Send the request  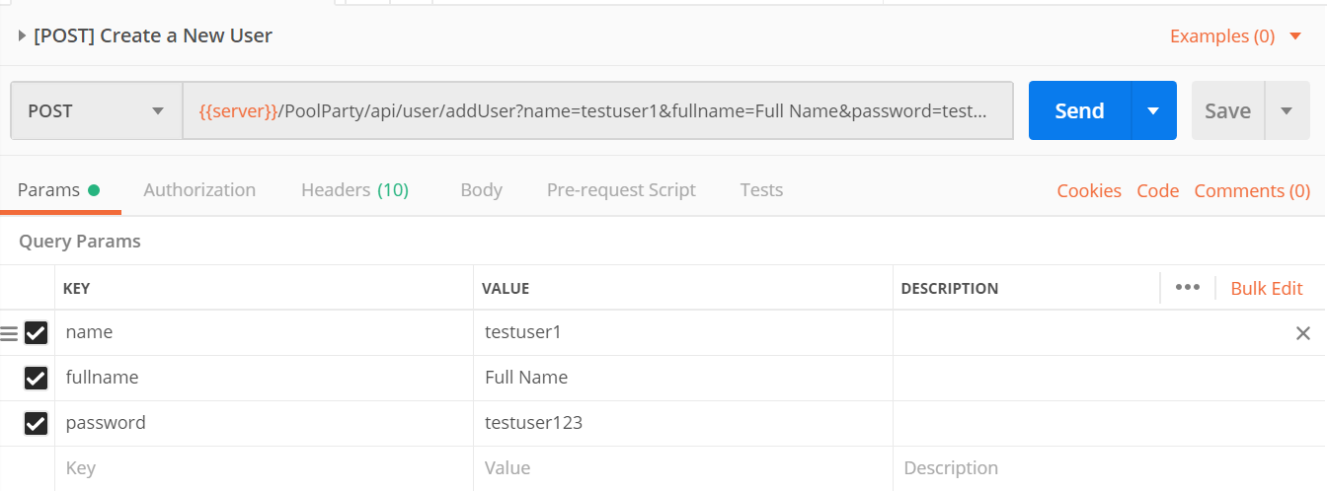point(1079,111)
